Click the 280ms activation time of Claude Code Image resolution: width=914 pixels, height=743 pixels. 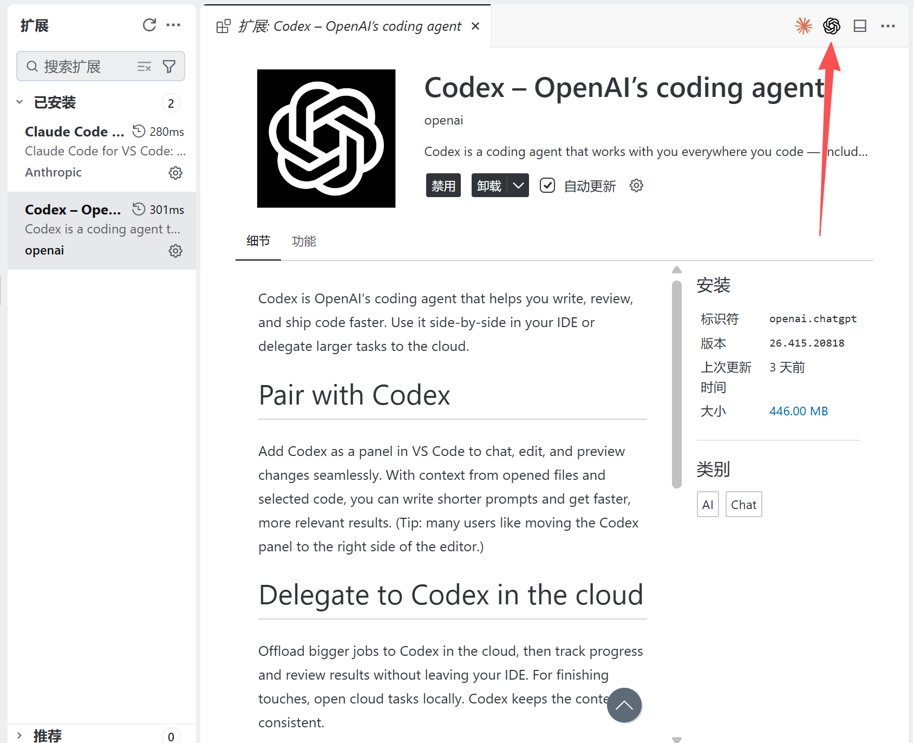pos(167,132)
